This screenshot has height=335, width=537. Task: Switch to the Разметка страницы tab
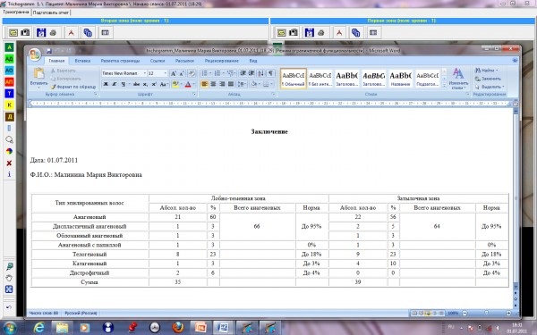point(120,61)
